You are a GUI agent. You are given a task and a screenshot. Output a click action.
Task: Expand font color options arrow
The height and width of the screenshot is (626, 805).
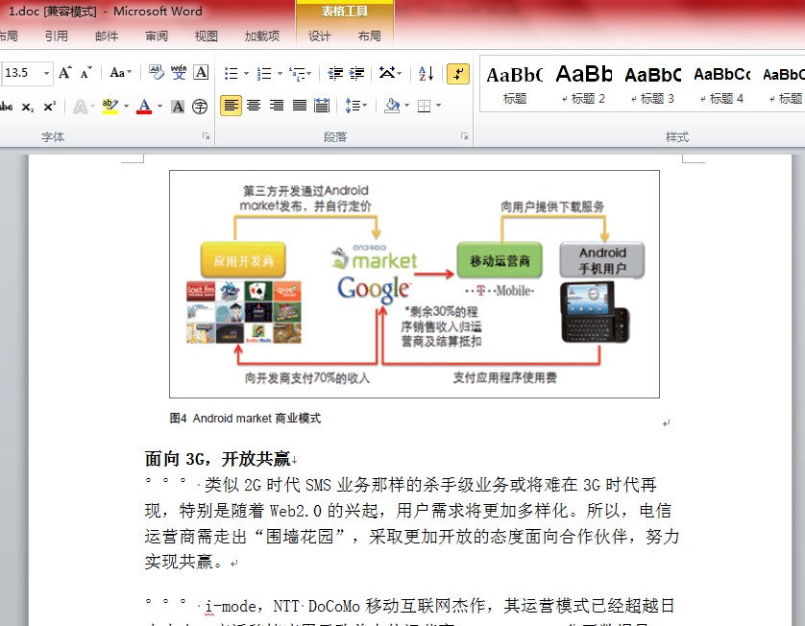click(159, 107)
